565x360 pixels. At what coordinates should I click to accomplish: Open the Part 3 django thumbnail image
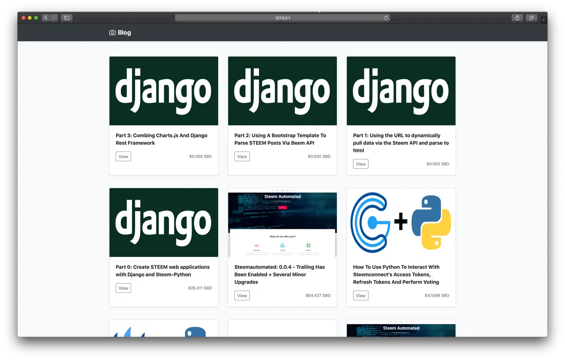(x=164, y=91)
